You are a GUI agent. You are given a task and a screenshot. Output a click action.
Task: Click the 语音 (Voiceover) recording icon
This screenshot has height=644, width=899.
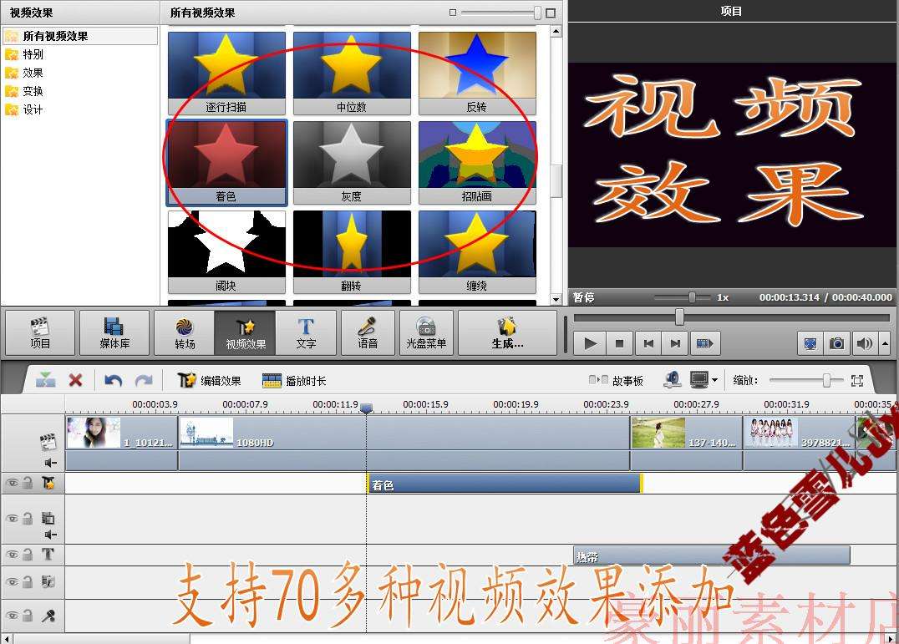coord(368,332)
